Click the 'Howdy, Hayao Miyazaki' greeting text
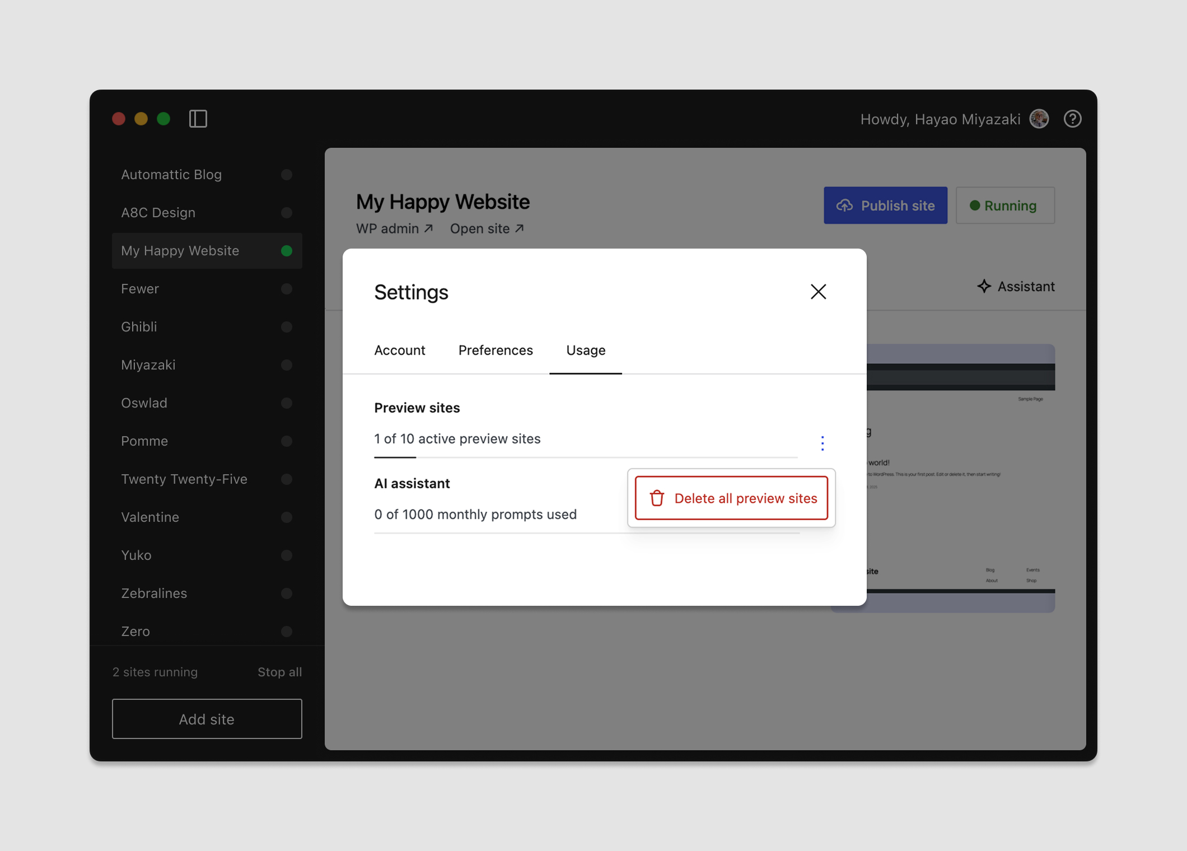 [940, 119]
